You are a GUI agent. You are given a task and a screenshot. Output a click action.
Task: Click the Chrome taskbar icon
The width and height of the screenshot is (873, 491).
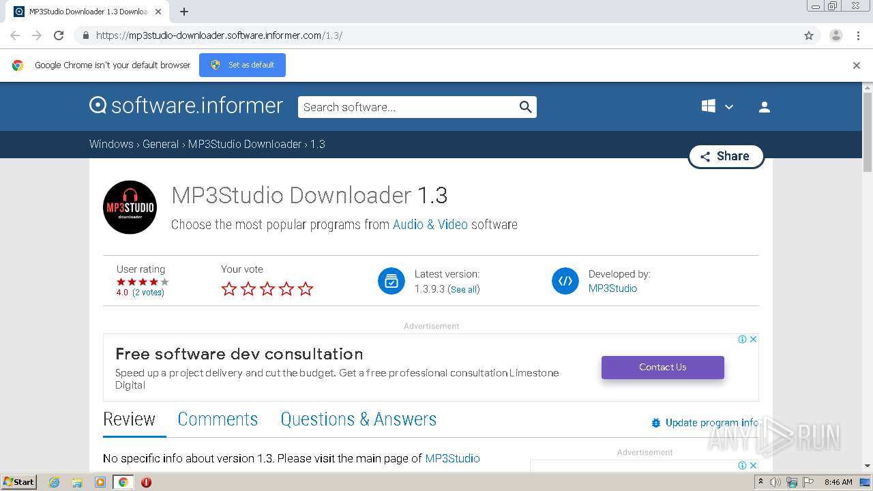point(123,482)
